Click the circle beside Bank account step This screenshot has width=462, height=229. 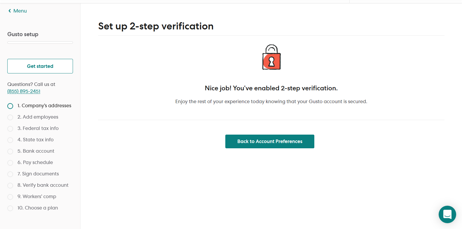[10, 152]
